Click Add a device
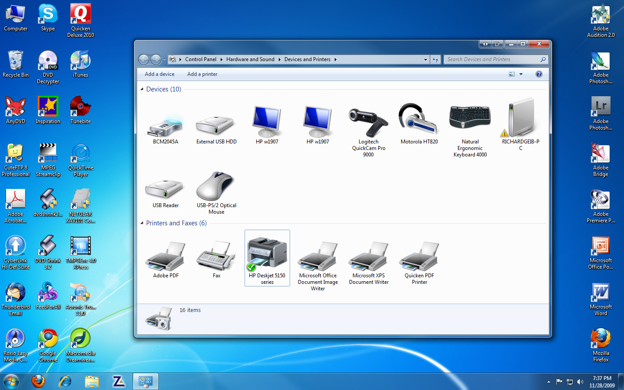624x390 pixels. (160, 74)
